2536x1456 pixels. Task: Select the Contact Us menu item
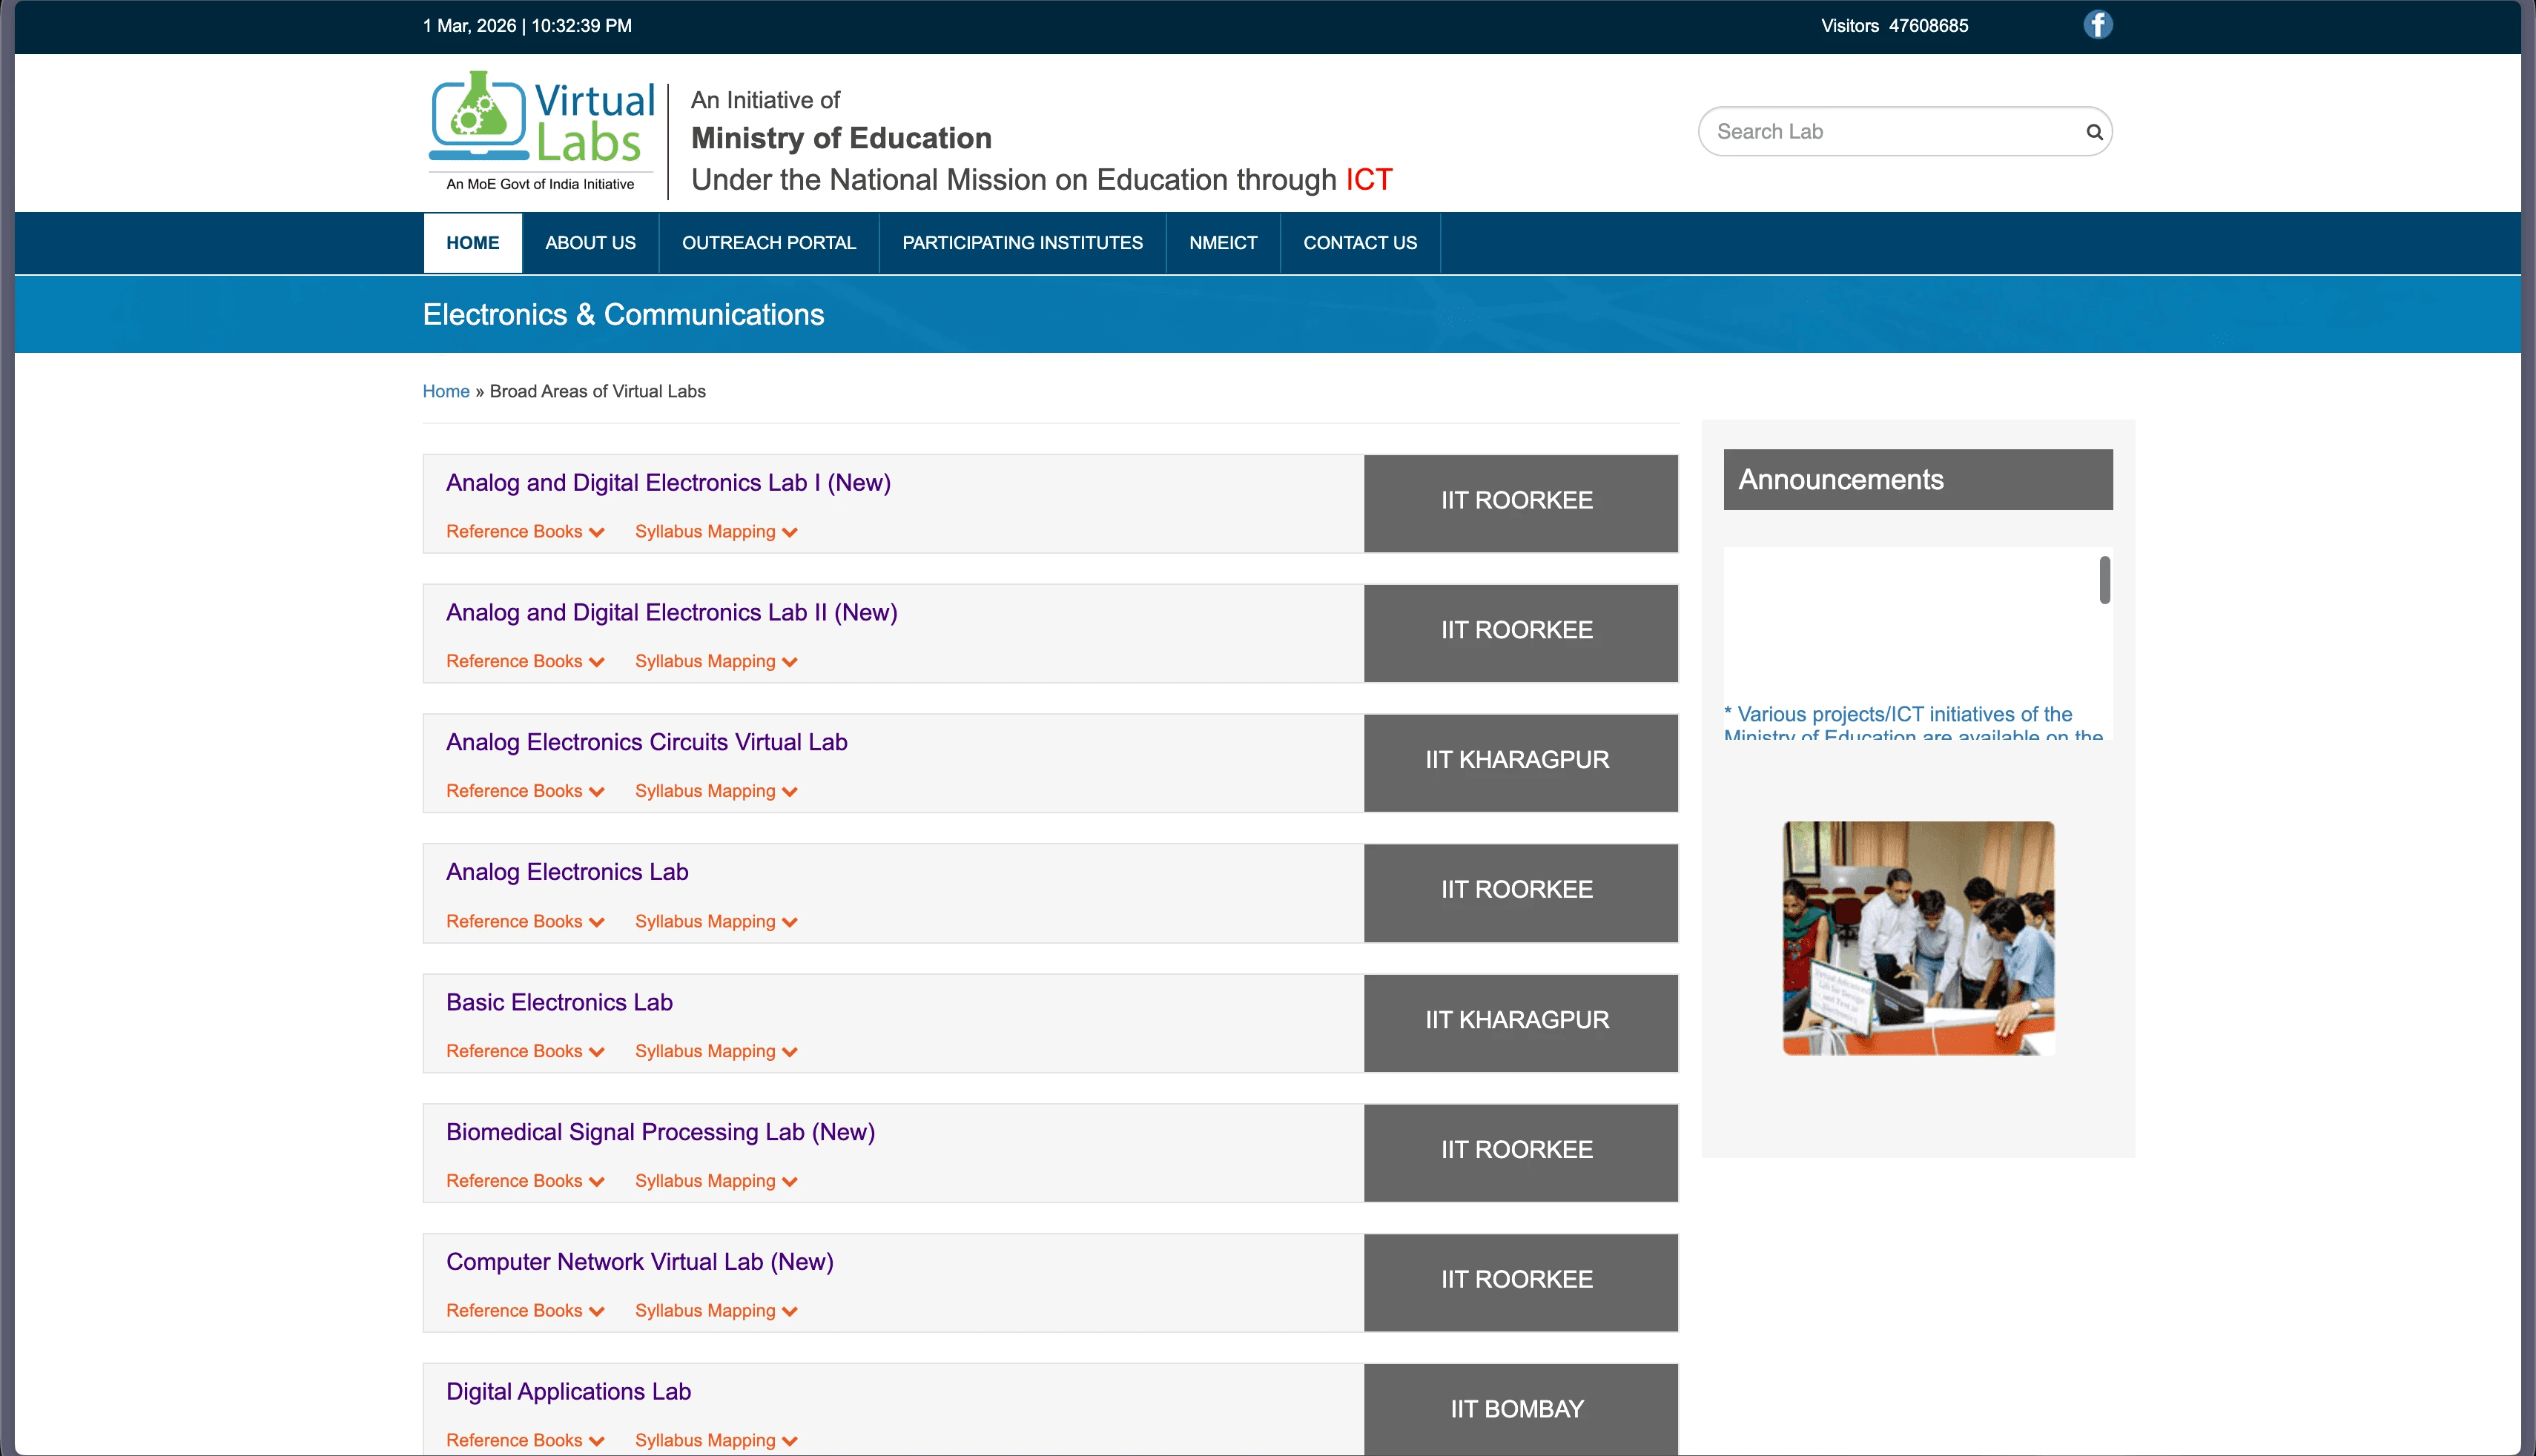[1359, 243]
